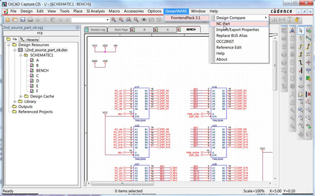Click the eye icon in the toolbar
Viewport: 315px width, 196px height.
[143, 19]
